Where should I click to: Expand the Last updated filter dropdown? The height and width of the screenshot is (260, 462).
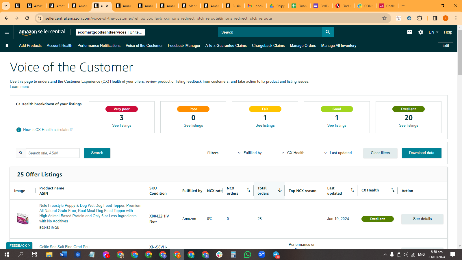[338, 153]
